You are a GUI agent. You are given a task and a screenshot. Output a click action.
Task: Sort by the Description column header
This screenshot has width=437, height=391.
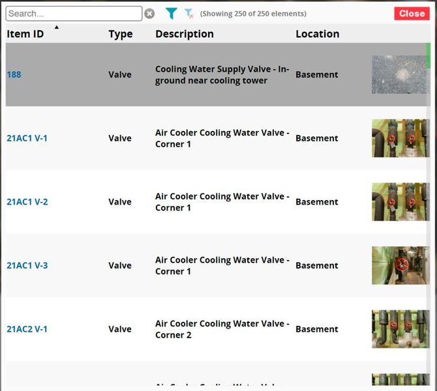(184, 34)
